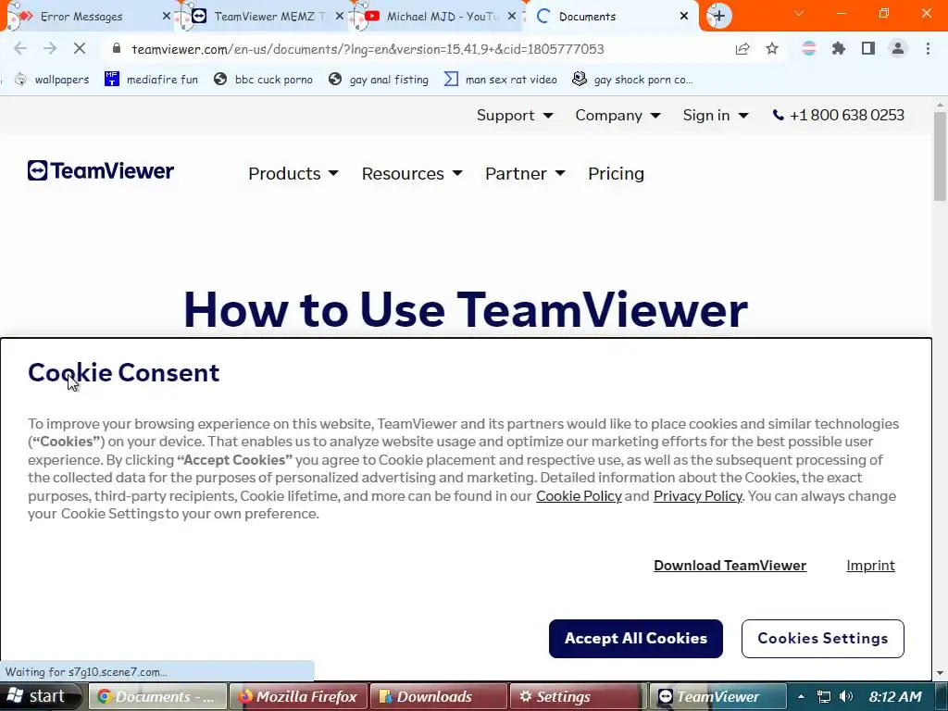Click the page vertical scrollbar thumb

pyautogui.click(x=941, y=156)
